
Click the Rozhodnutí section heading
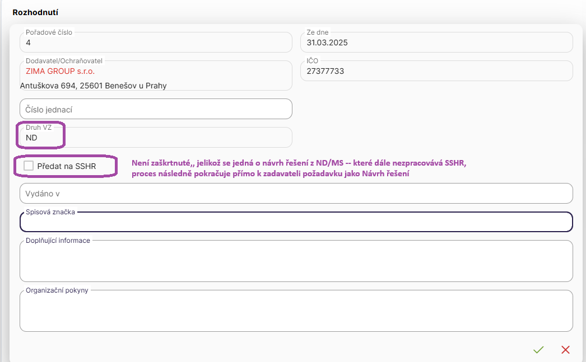point(36,12)
